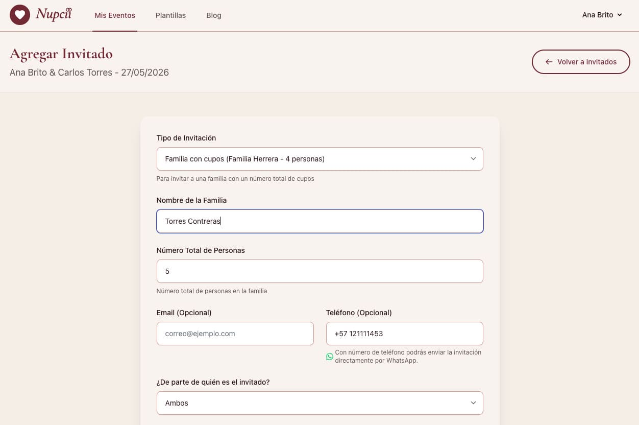Screen dimensions: 639x425
Task: Go to the Plantillas menu item
Action: 170,15
